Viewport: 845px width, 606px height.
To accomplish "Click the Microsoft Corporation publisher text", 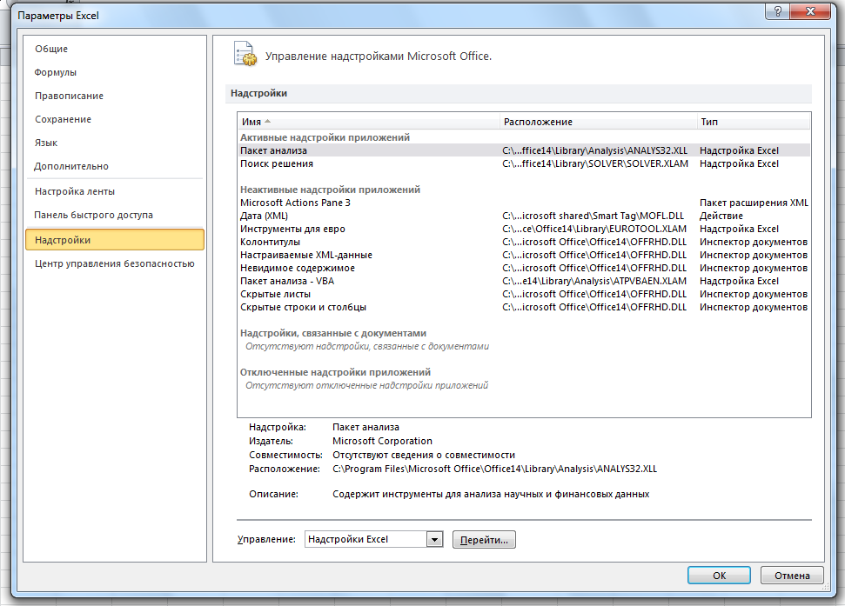I will [x=382, y=442].
